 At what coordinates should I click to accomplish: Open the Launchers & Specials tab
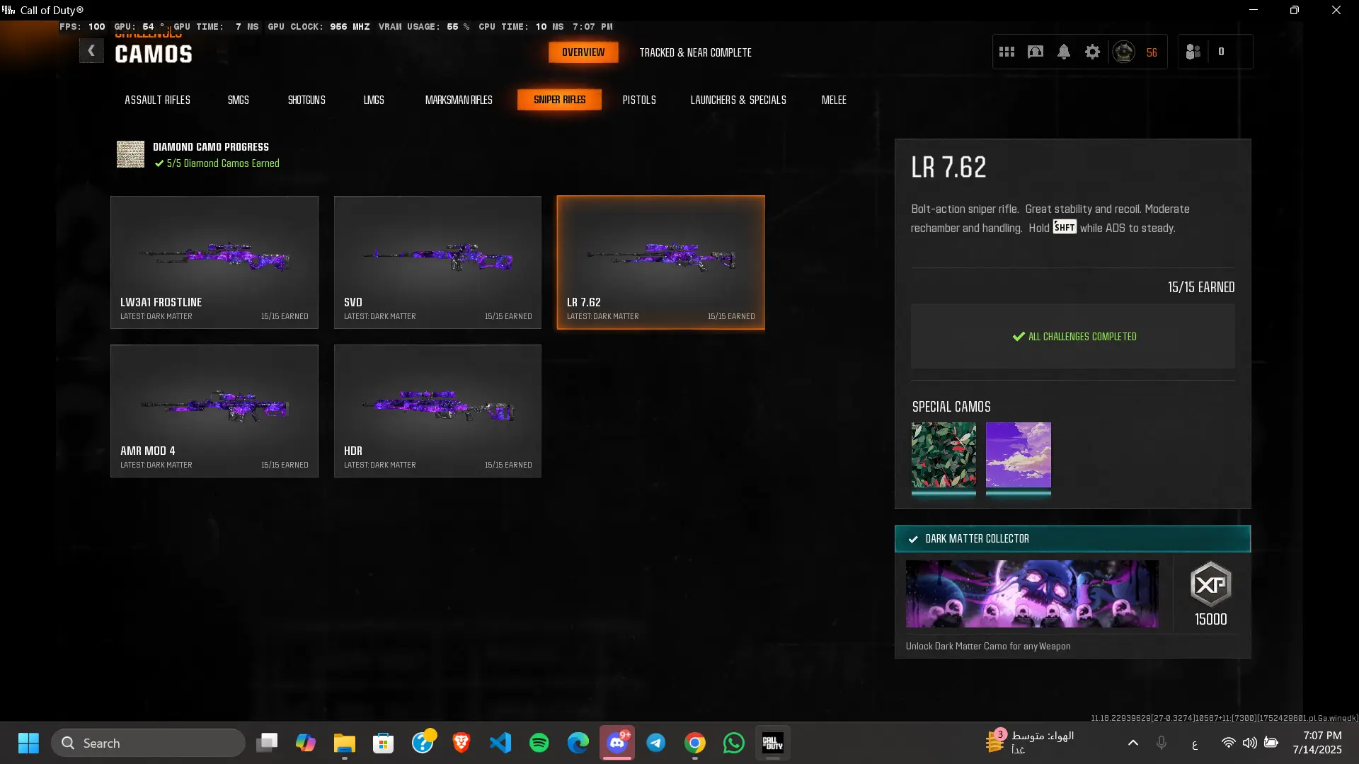pyautogui.click(x=738, y=100)
